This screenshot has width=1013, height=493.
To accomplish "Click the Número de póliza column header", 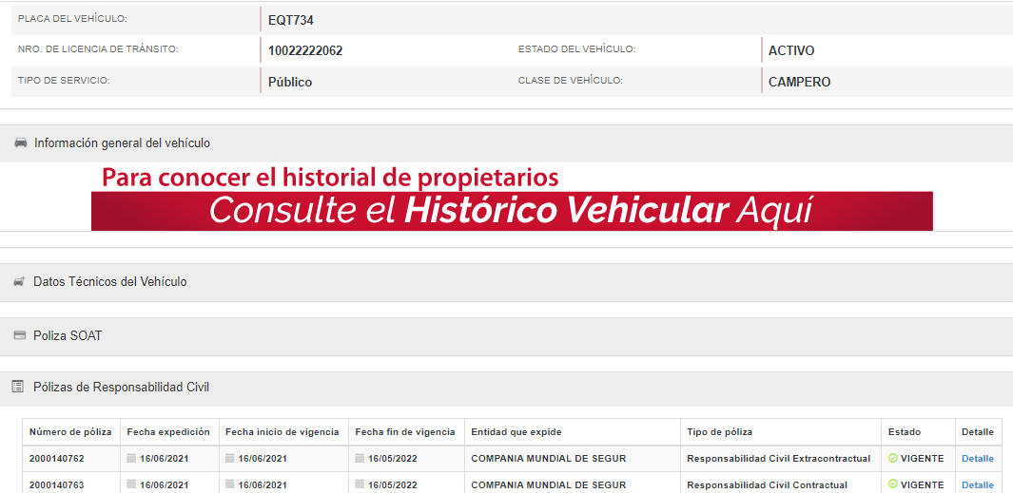I will (70, 432).
